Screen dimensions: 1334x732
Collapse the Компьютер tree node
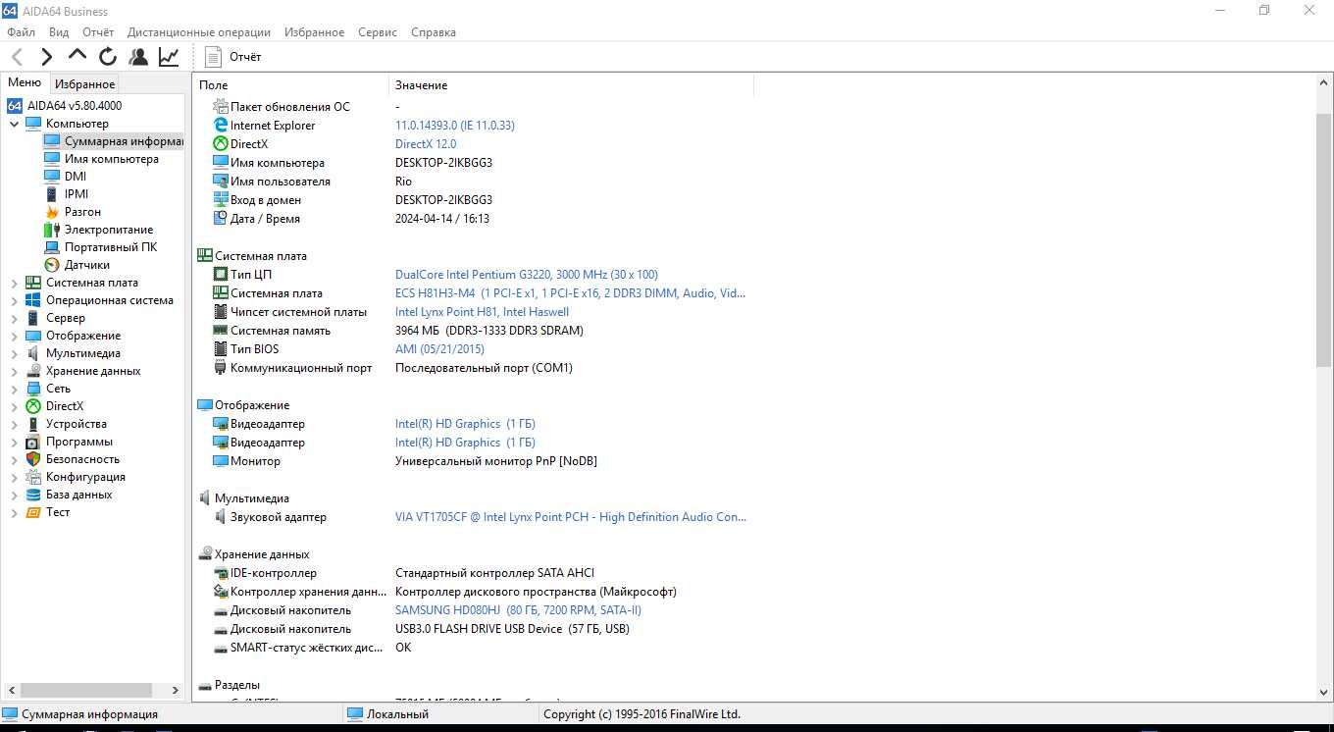(x=15, y=124)
